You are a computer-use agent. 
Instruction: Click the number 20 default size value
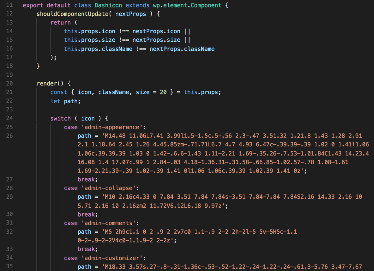[163, 92]
